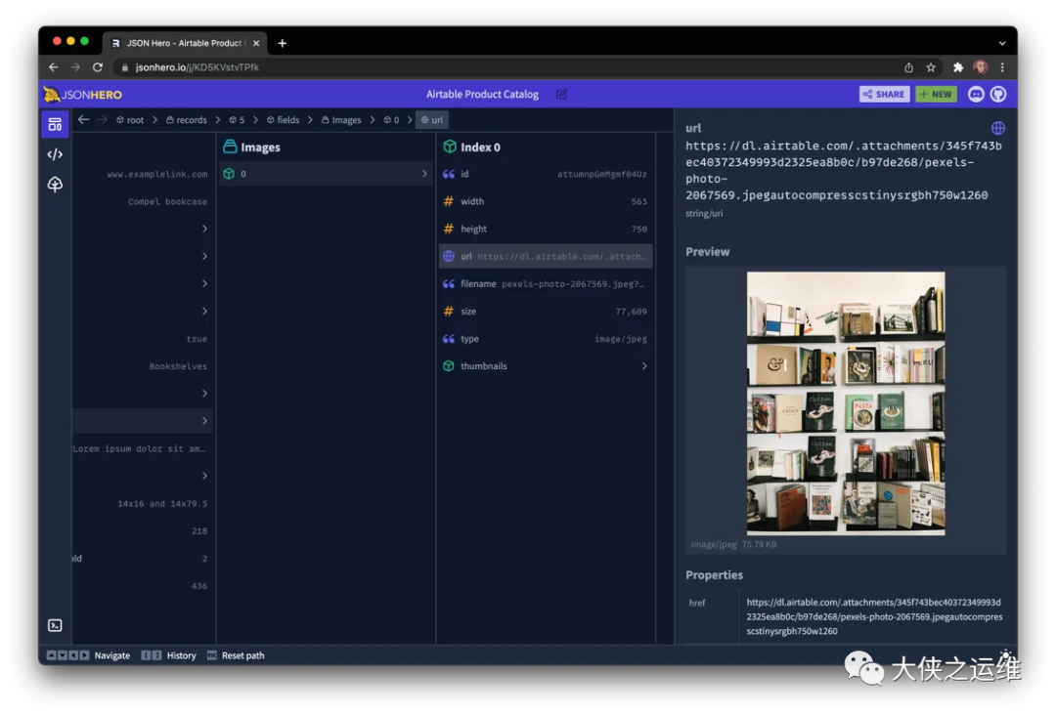Select the url breadcrumb

tap(432, 120)
